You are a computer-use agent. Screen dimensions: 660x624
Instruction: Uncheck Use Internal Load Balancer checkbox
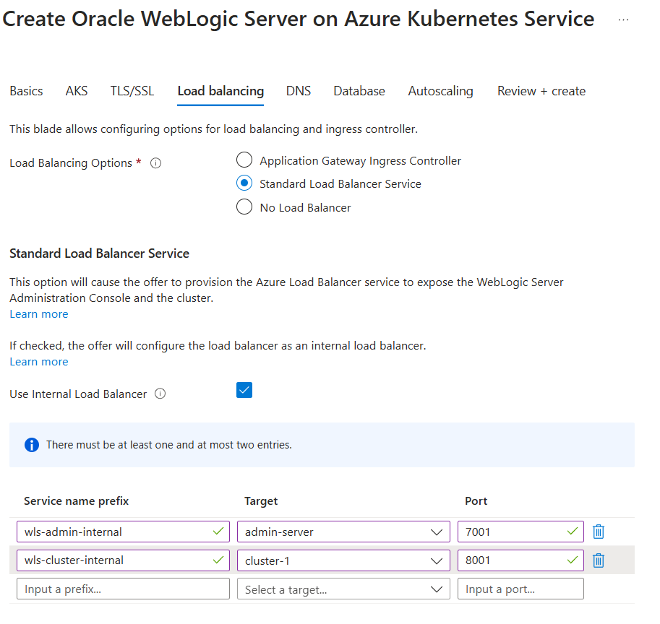pos(244,390)
